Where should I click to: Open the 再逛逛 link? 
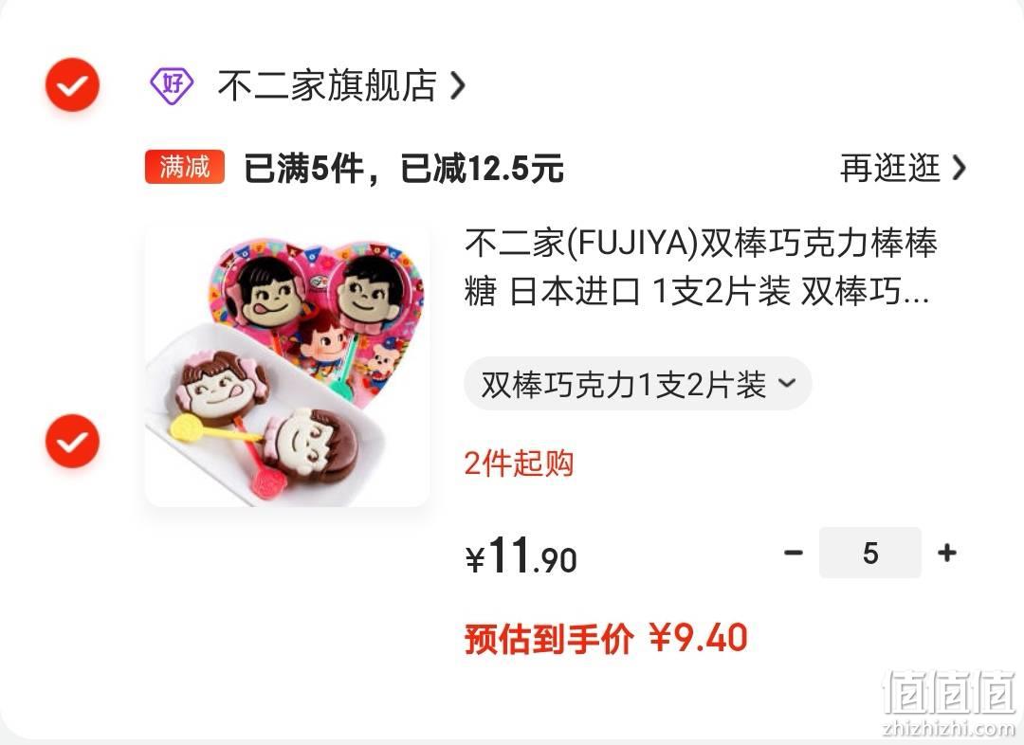point(890,168)
